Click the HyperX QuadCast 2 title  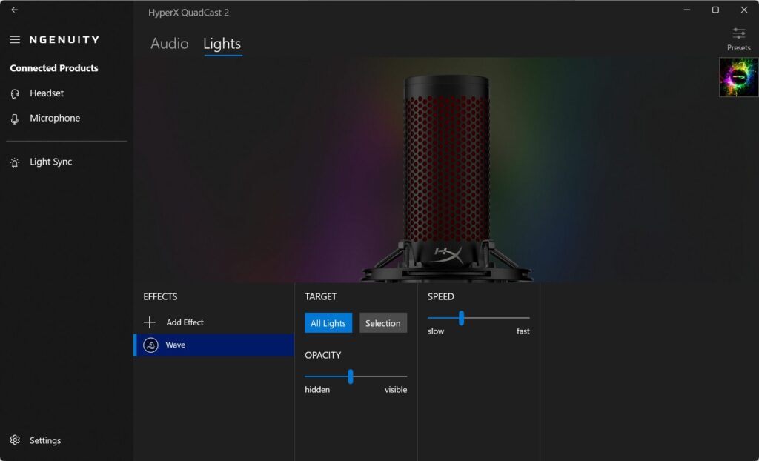(189, 13)
